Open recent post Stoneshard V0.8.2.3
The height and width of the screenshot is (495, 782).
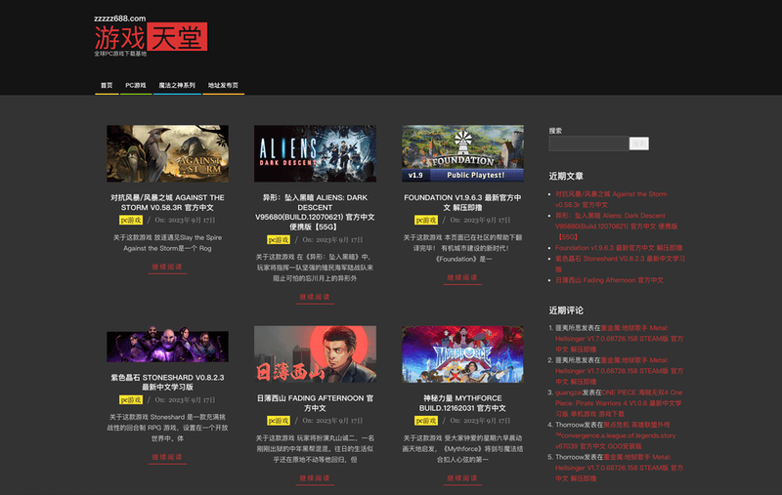tap(620, 264)
